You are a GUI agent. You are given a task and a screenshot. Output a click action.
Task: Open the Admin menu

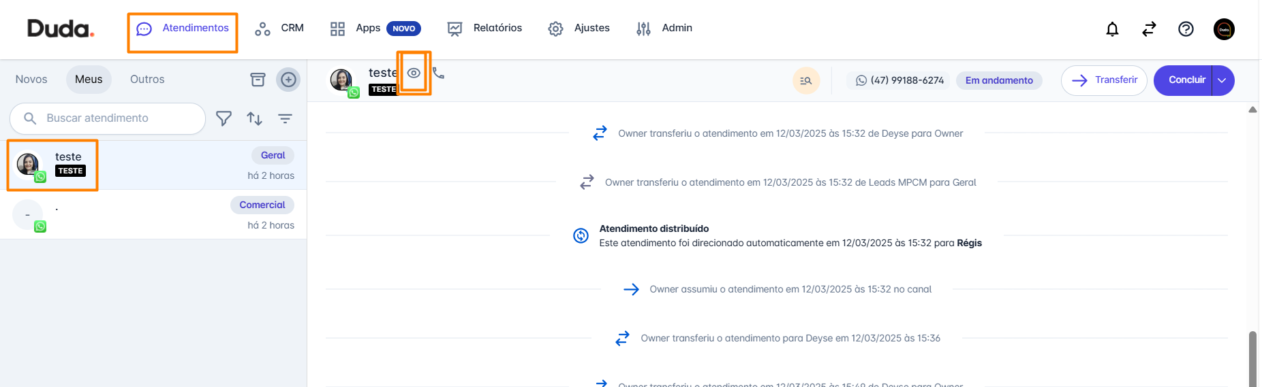pyautogui.click(x=664, y=29)
